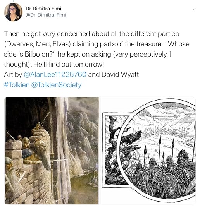Click the "David Wyatt" name text
This screenshot has width=200, height=209.
[120, 75]
